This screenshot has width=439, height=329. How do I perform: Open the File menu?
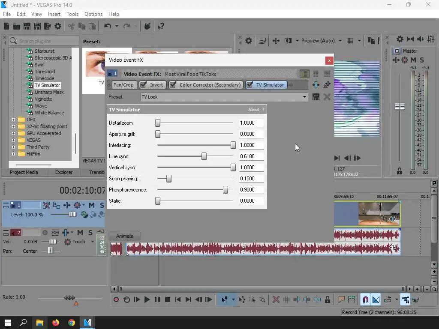point(7,14)
